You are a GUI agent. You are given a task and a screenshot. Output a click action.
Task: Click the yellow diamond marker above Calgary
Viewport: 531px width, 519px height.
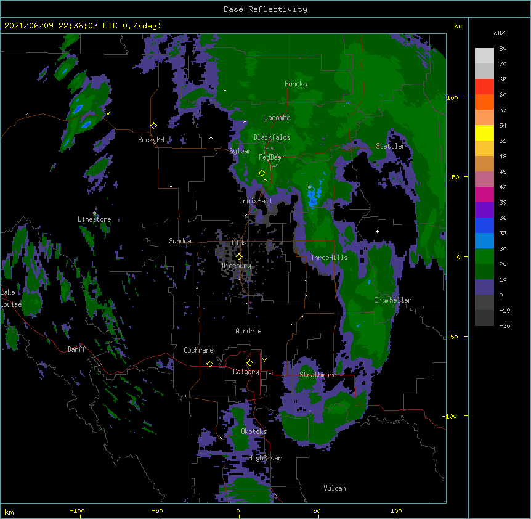tap(249, 363)
